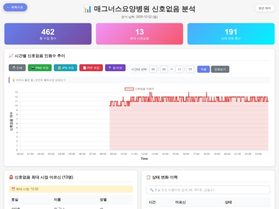
Task: Click the start minute field showing 00
Action: point(164,69)
